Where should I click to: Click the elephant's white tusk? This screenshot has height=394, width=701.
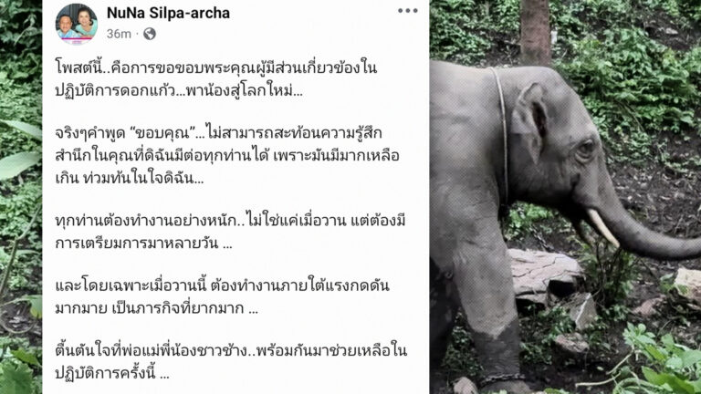[603, 227]
